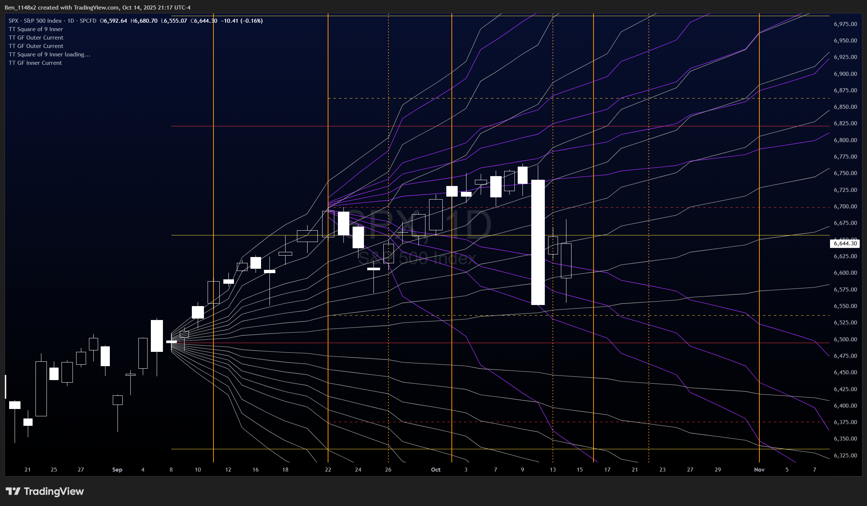The width and height of the screenshot is (867, 506).
Task: Click the change value −10.41 (−0.16%)
Action: point(242,21)
